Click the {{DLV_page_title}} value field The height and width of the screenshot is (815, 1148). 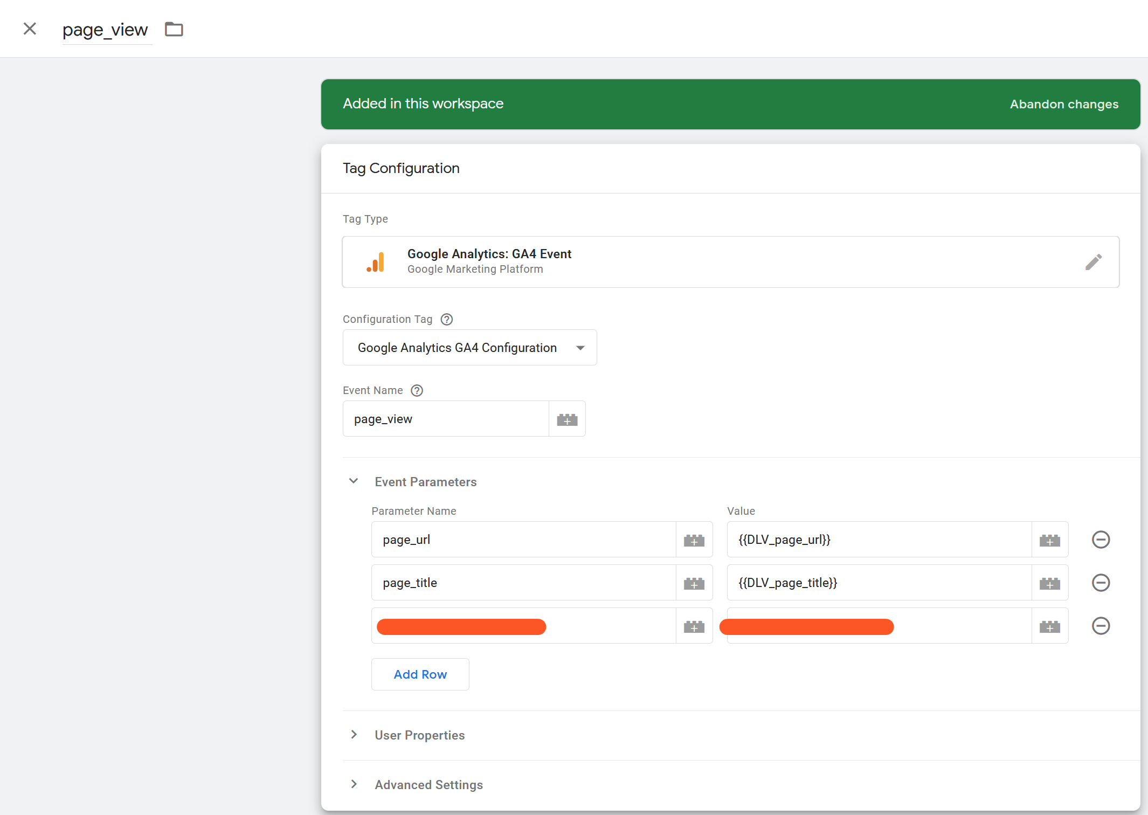[879, 583]
